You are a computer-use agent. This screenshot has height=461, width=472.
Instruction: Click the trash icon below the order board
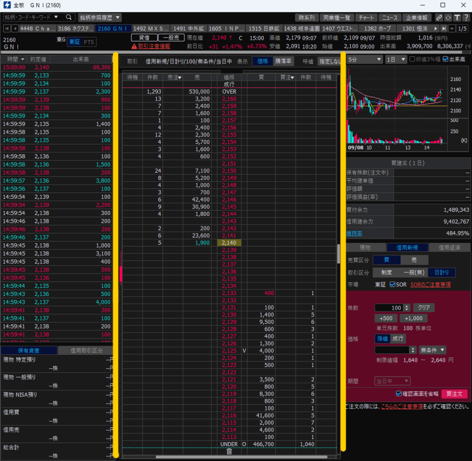tap(229, 451)
